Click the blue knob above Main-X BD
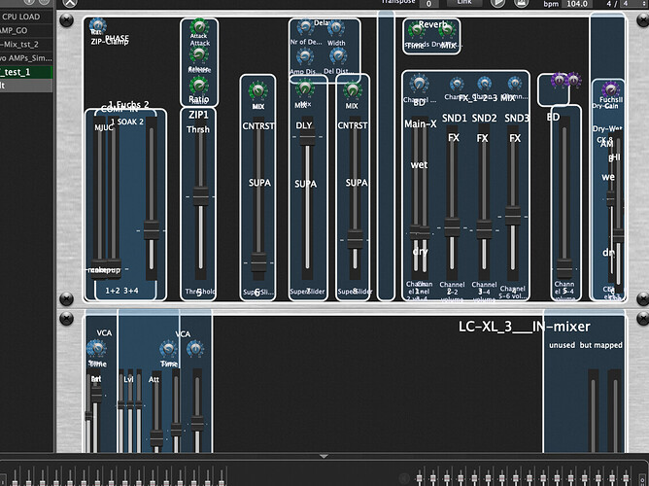 pos(419,84)
